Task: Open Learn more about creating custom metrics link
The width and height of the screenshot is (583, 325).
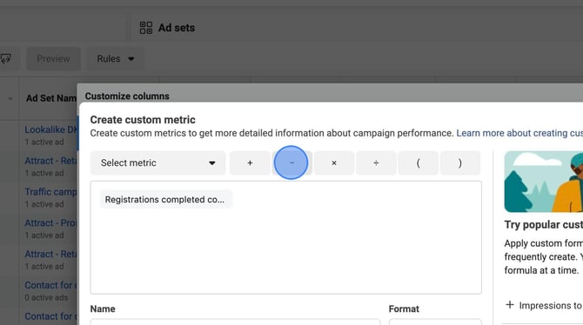Action: tap(519, 133)
